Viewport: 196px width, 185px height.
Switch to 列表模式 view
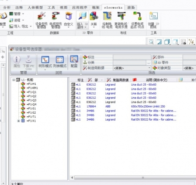[60, 59]
